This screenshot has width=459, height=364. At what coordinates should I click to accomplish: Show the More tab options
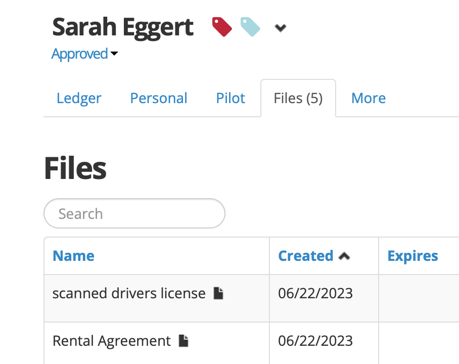click(x=369, y=98)
